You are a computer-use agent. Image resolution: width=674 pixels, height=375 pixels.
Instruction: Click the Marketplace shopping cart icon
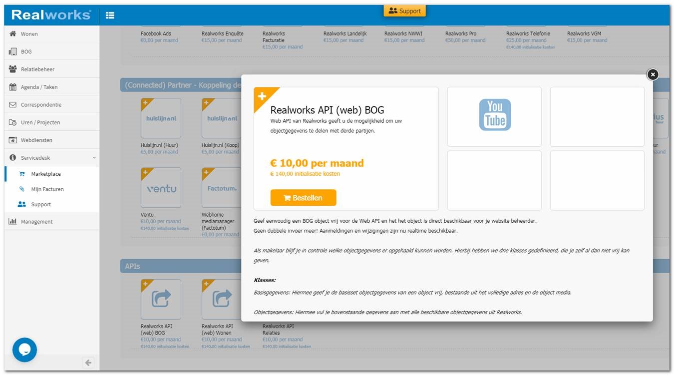(21, 174)
